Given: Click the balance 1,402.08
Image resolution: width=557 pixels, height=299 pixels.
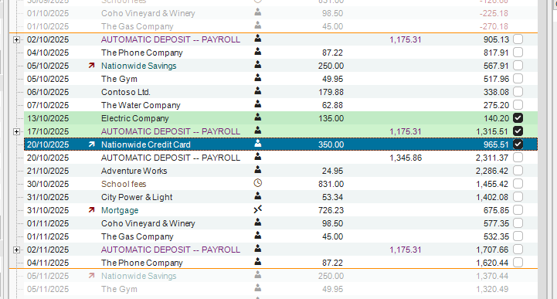Looking at the screenshot, I should pos(492,197).
